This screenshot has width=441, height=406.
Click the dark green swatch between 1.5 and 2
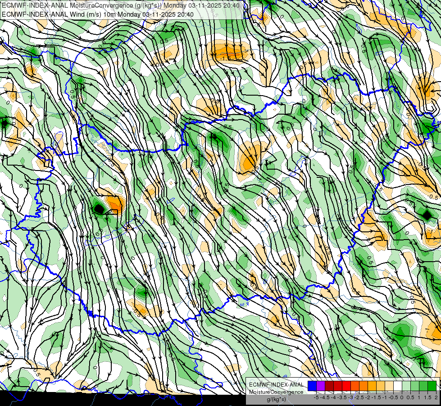432,386
